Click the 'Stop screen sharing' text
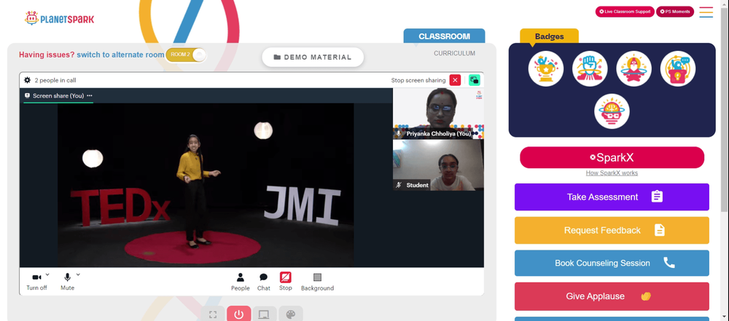Image resolution: width=729 pixels, height=321 pixels. point(418,80)
